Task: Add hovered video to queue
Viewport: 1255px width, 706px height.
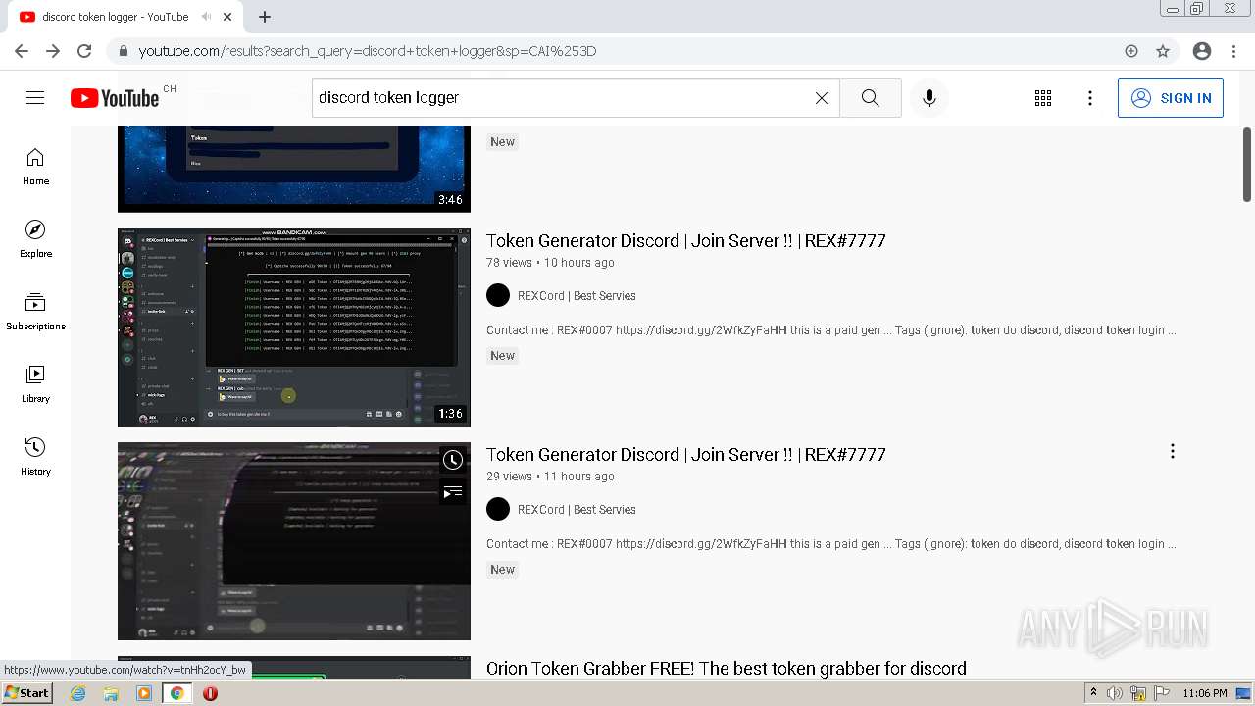Action: (452, 492)
